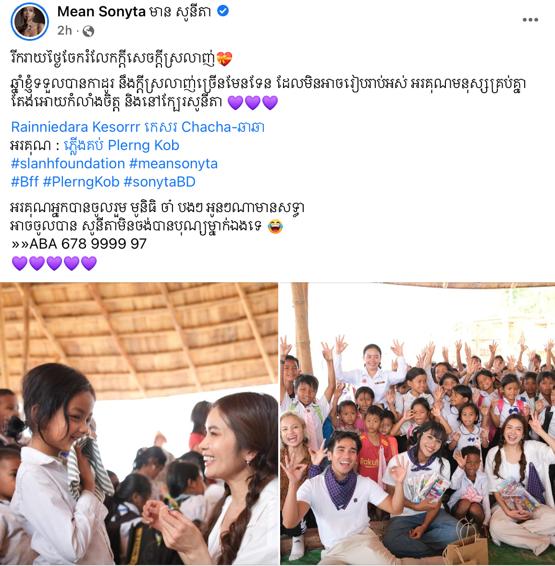Open the Mean Sonyta profile name link
Image resolution: width=555 pixels, height=566 pixels.
tap(134, 12)
